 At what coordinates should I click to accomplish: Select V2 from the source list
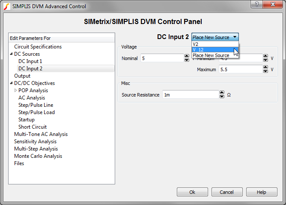coord(196,44)
